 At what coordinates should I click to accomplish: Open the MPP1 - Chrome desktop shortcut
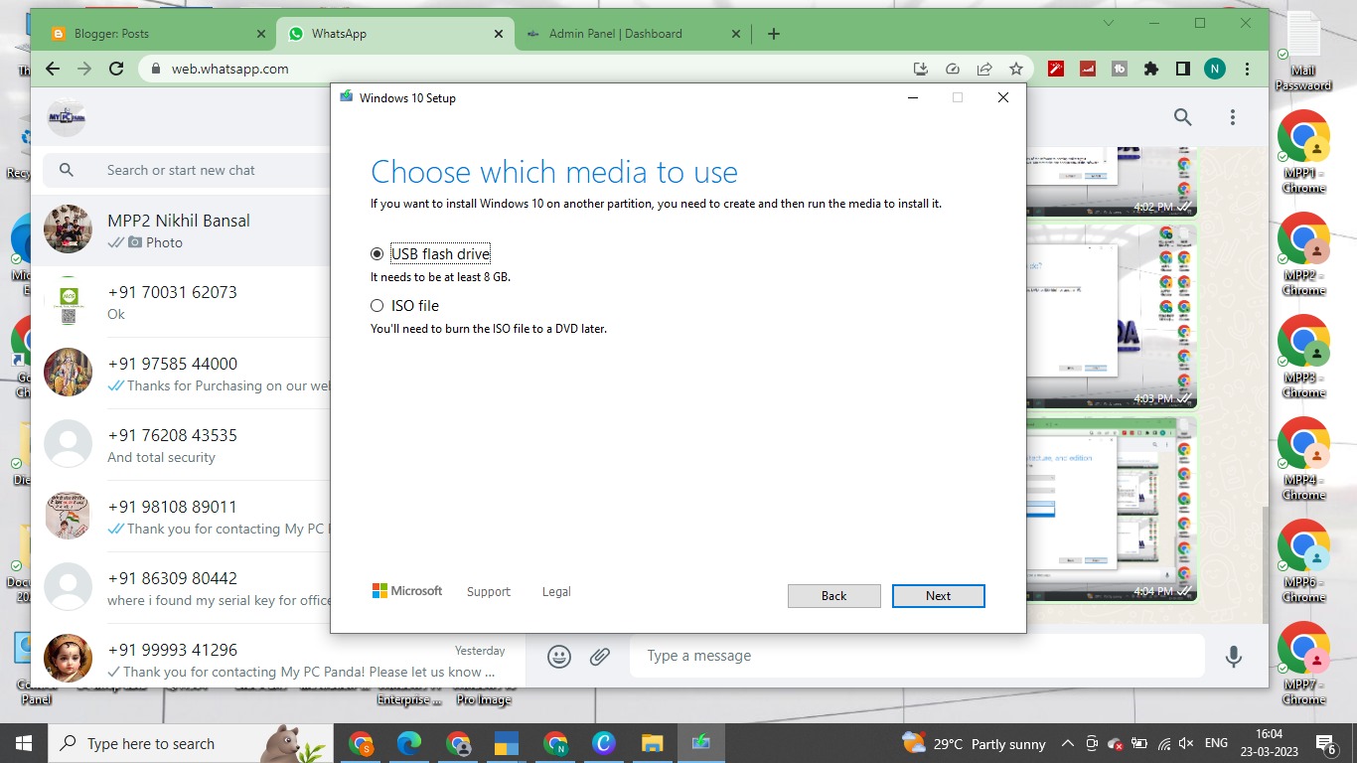tap(1304, 152)
